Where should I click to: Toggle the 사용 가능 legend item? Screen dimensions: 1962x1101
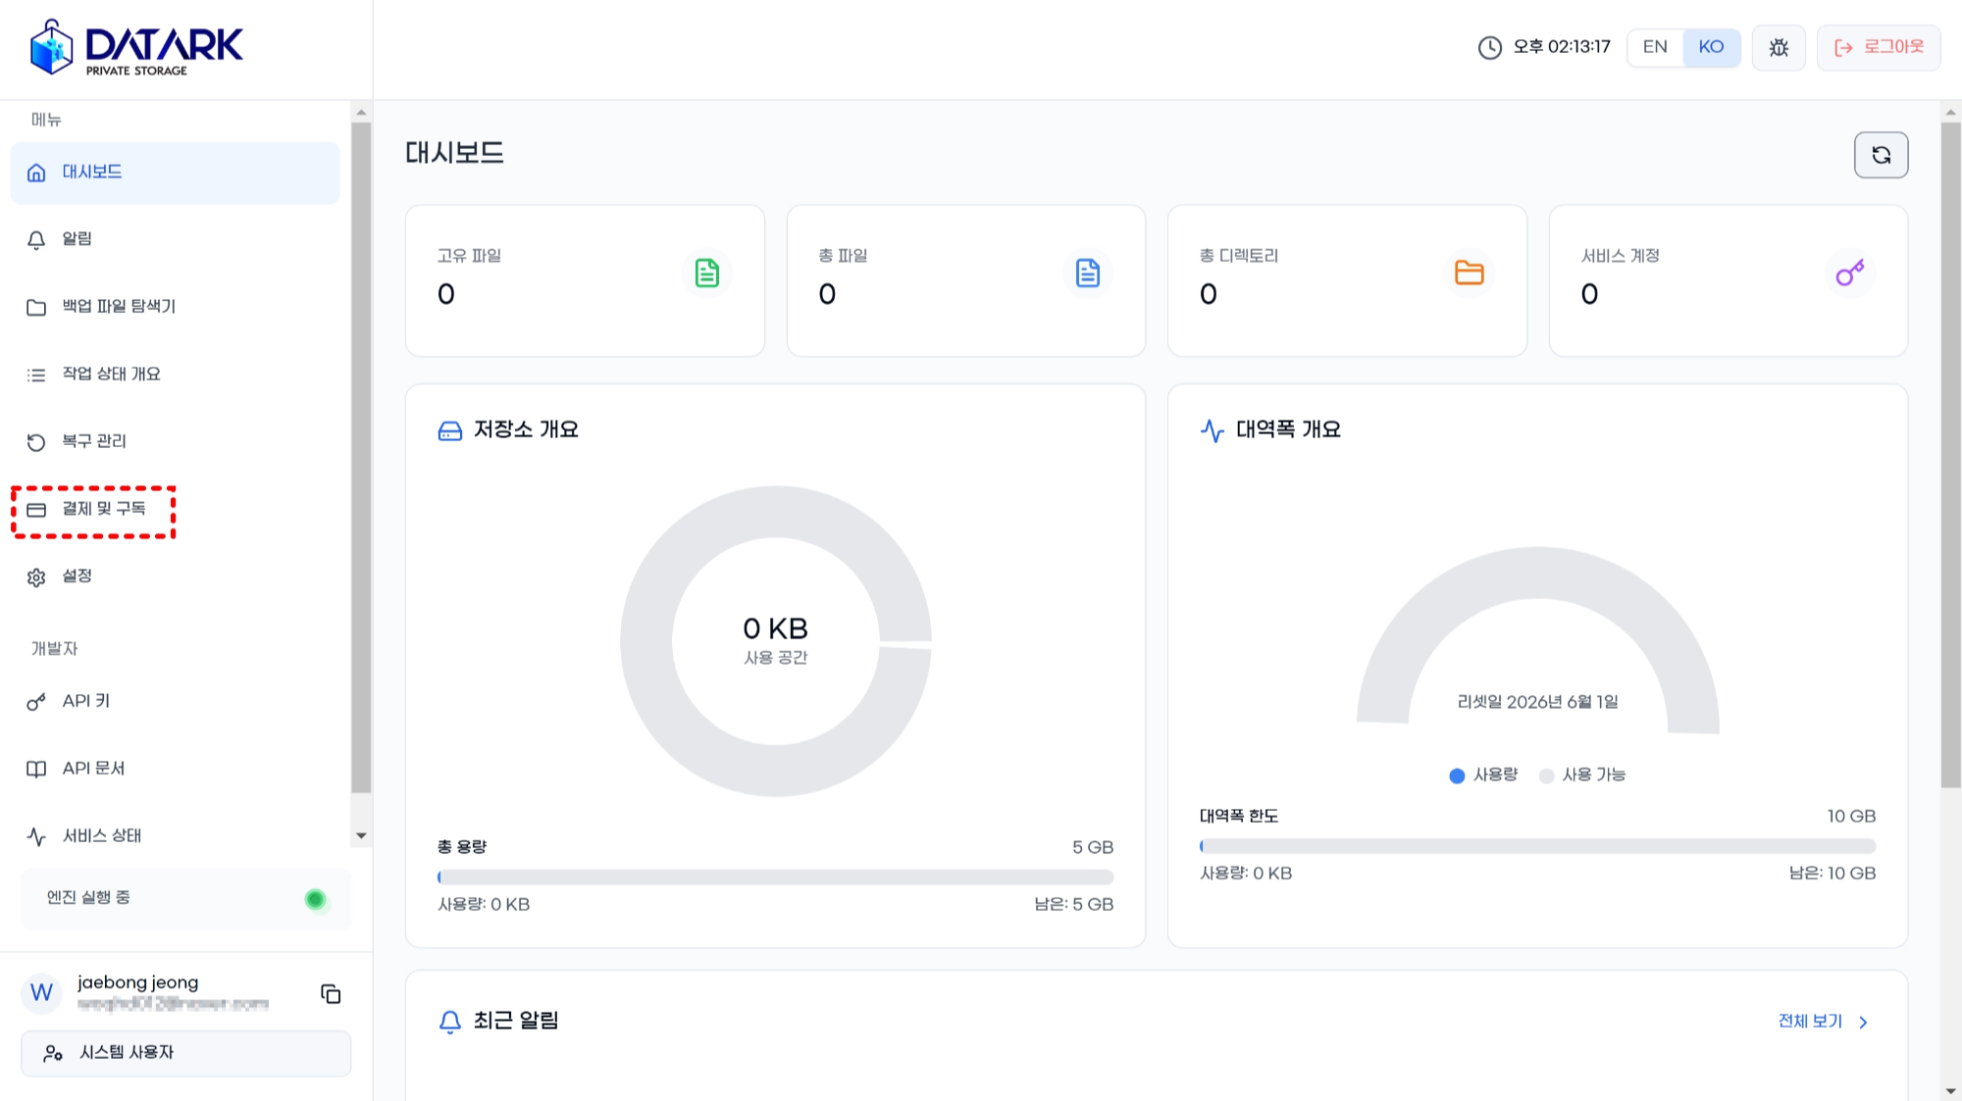pyautogui.click(x=1582, y=776)
